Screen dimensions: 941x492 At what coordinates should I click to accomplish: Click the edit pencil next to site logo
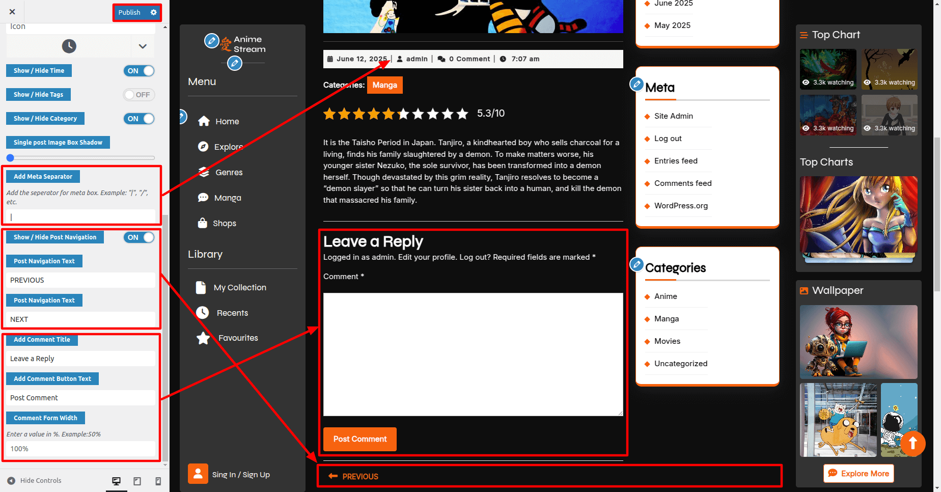point(211,41)
